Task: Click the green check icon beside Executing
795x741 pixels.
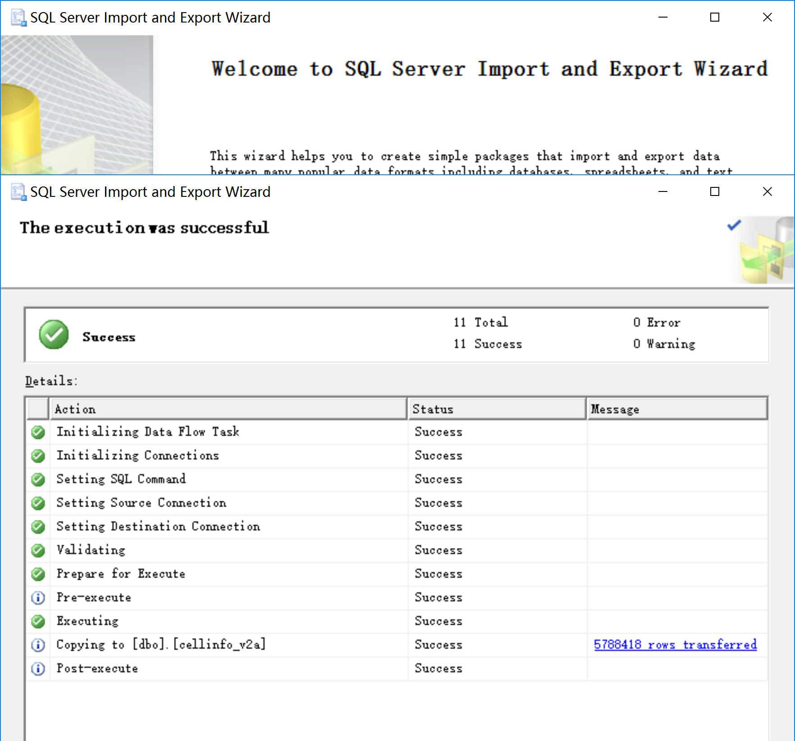Action: pos(38,621)
